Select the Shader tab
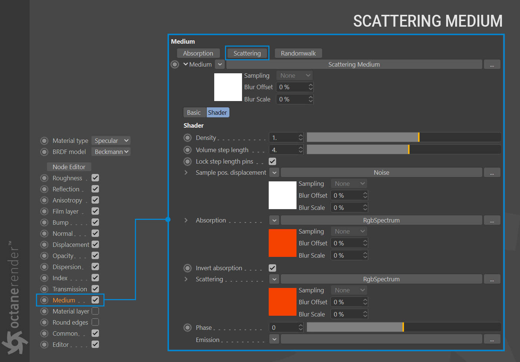 pos(218,113)
